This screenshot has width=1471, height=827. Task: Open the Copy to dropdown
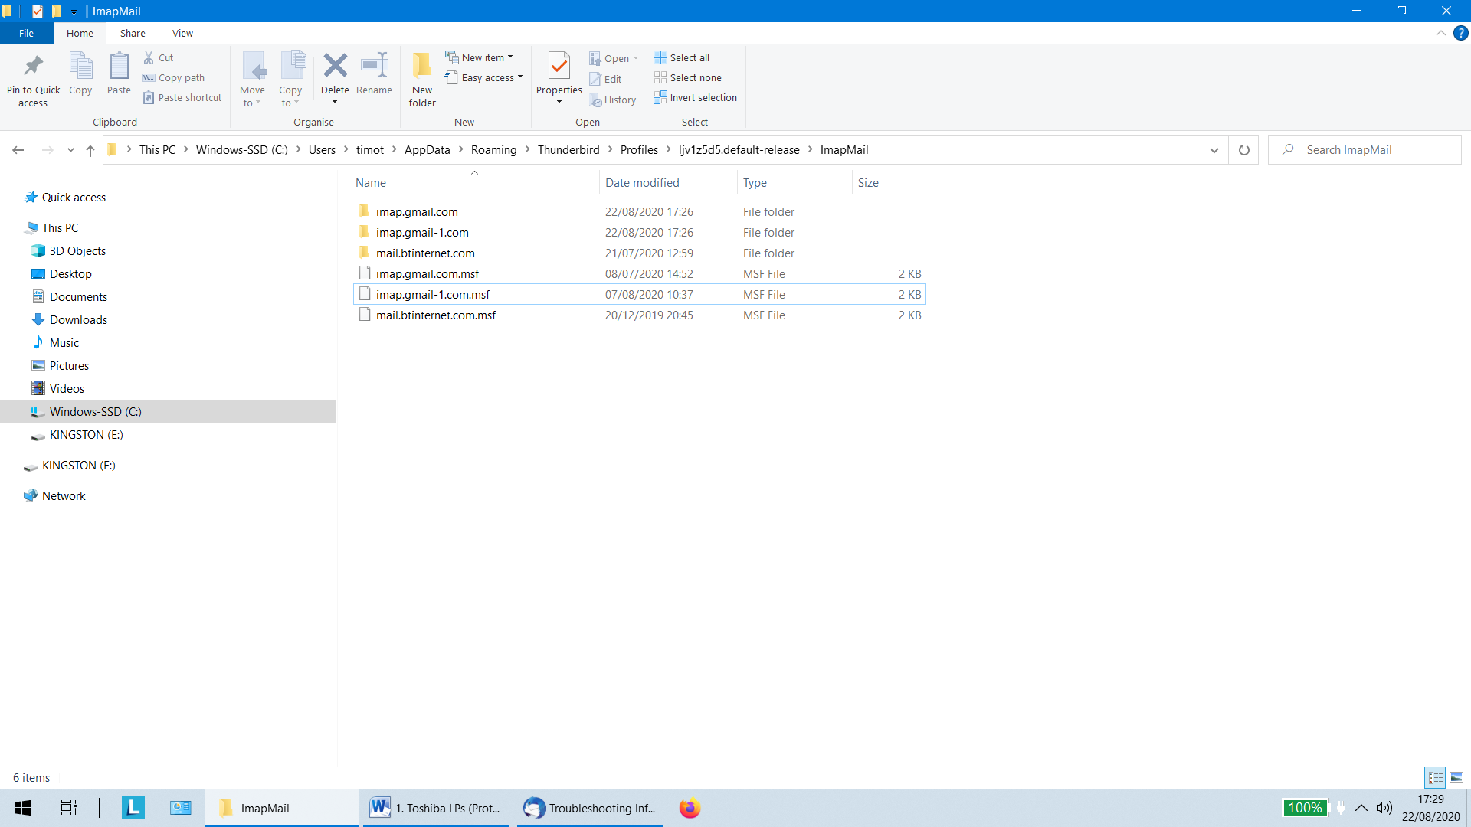(x=290, y=80)
